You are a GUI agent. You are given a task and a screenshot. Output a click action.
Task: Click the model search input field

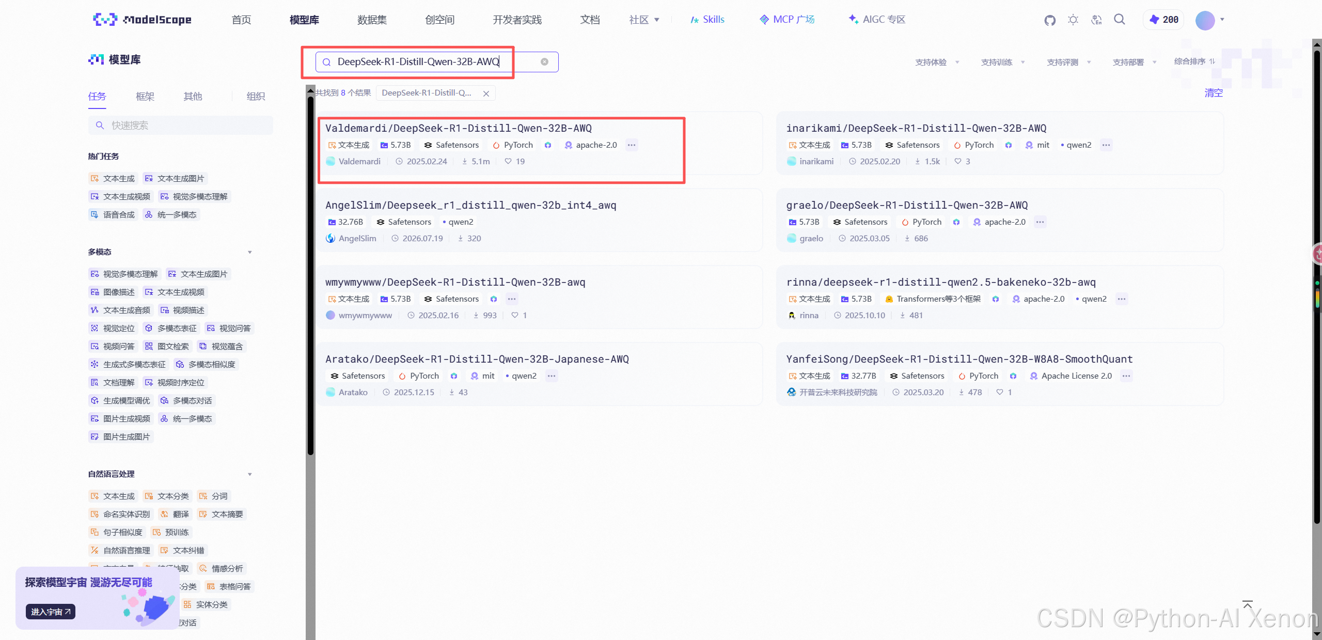coord(437,62)
